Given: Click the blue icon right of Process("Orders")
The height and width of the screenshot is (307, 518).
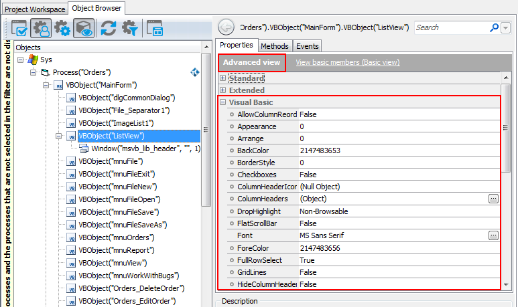Looking at the screenshot, I should pyautogui.click(x=196, y=72).
